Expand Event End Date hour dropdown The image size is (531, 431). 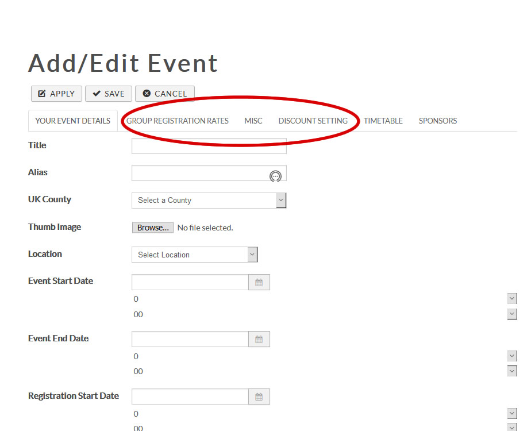[512, 356]
